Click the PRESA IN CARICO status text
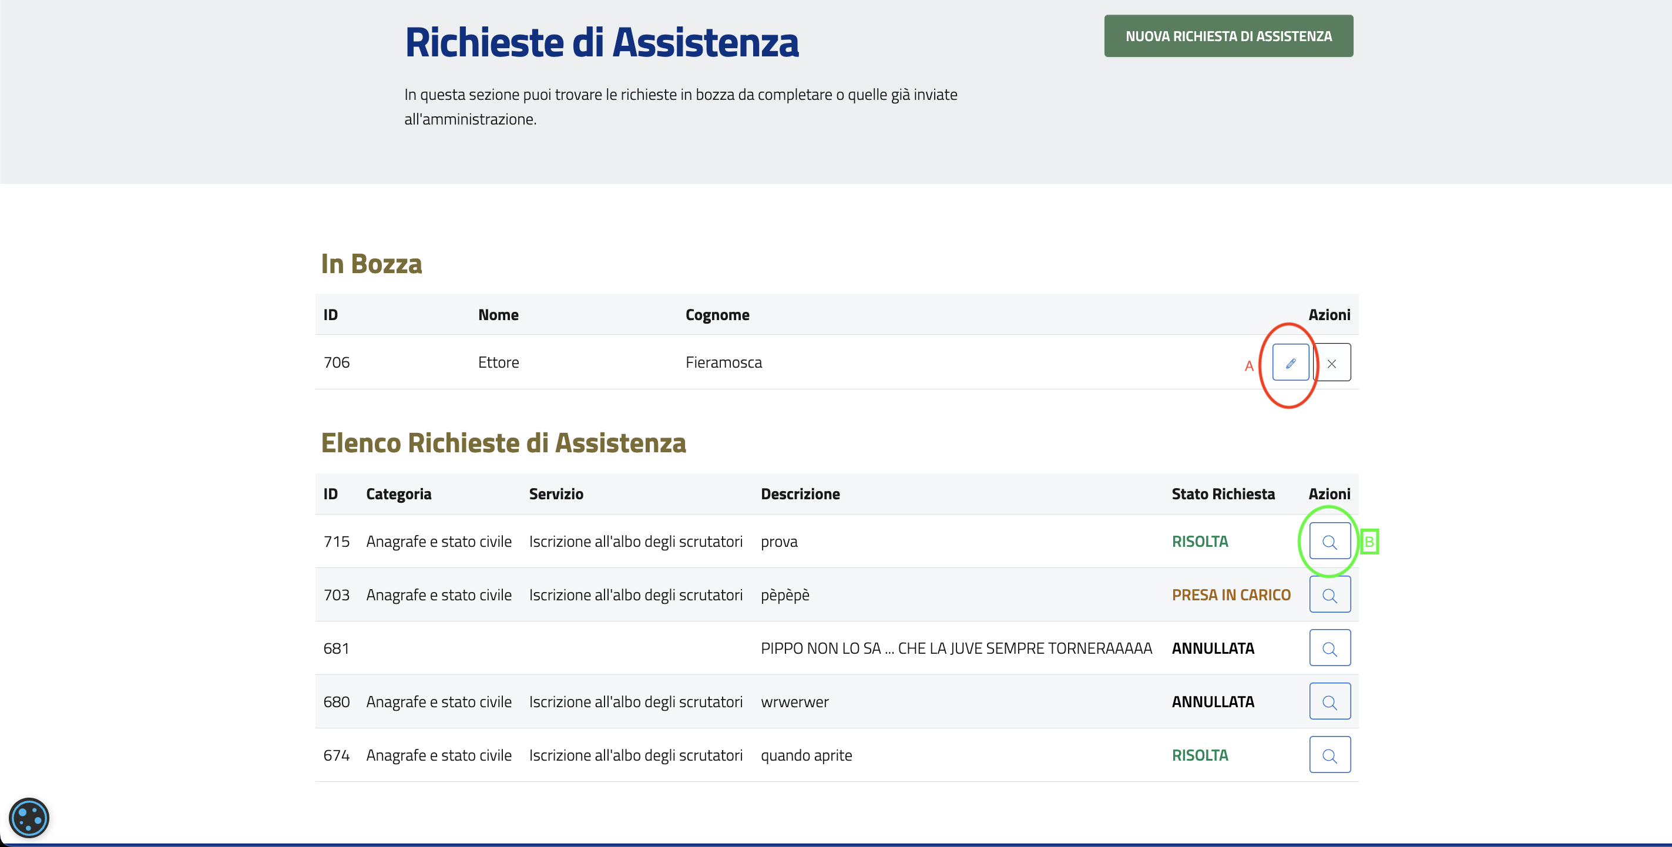 point(1231,594)
